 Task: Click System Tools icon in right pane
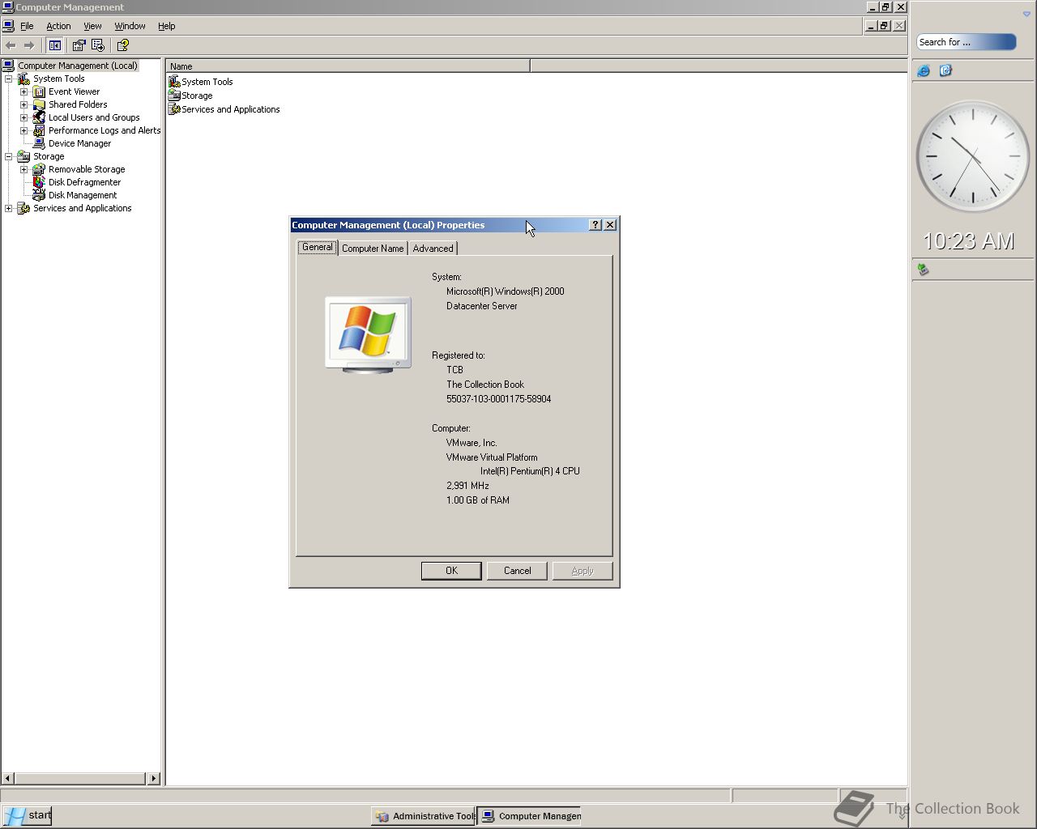click(174, 82)
